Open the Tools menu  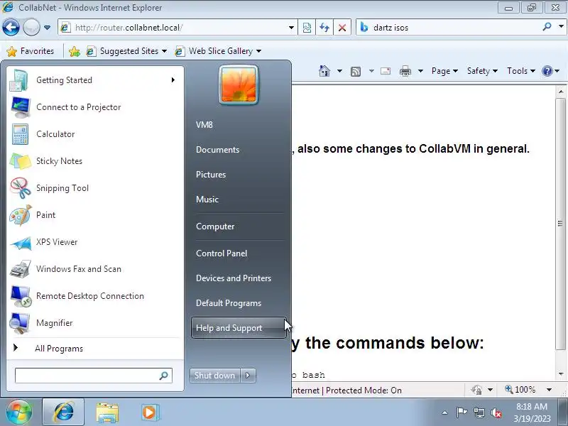coord(521,71)
